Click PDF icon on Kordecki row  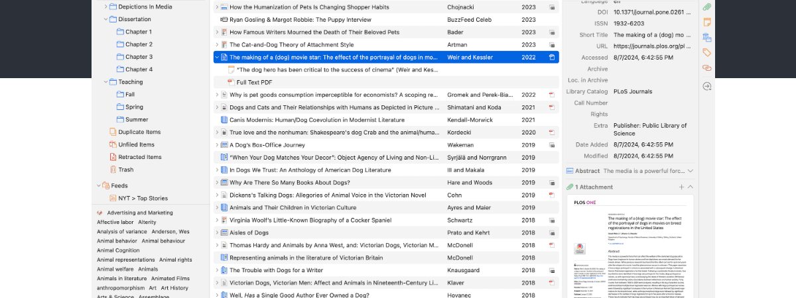pos(551,132)
